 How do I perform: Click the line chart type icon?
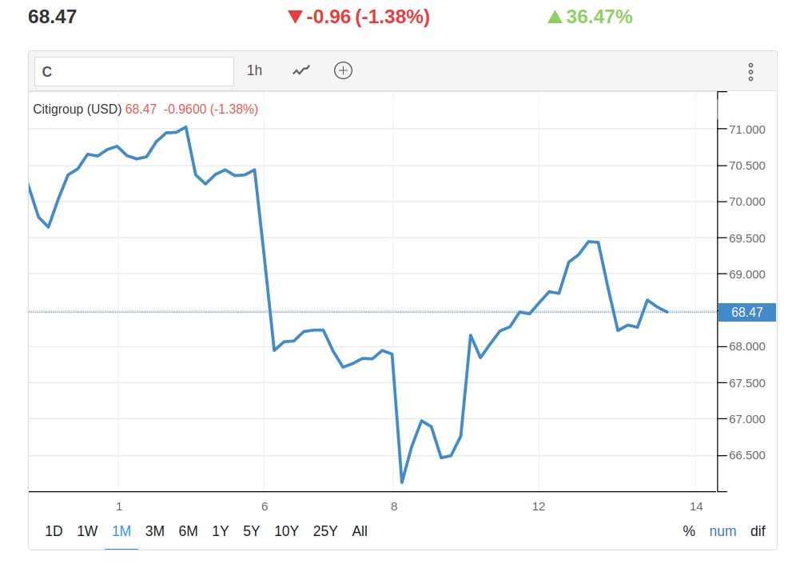pyautogui.click(x=301, y=70)
